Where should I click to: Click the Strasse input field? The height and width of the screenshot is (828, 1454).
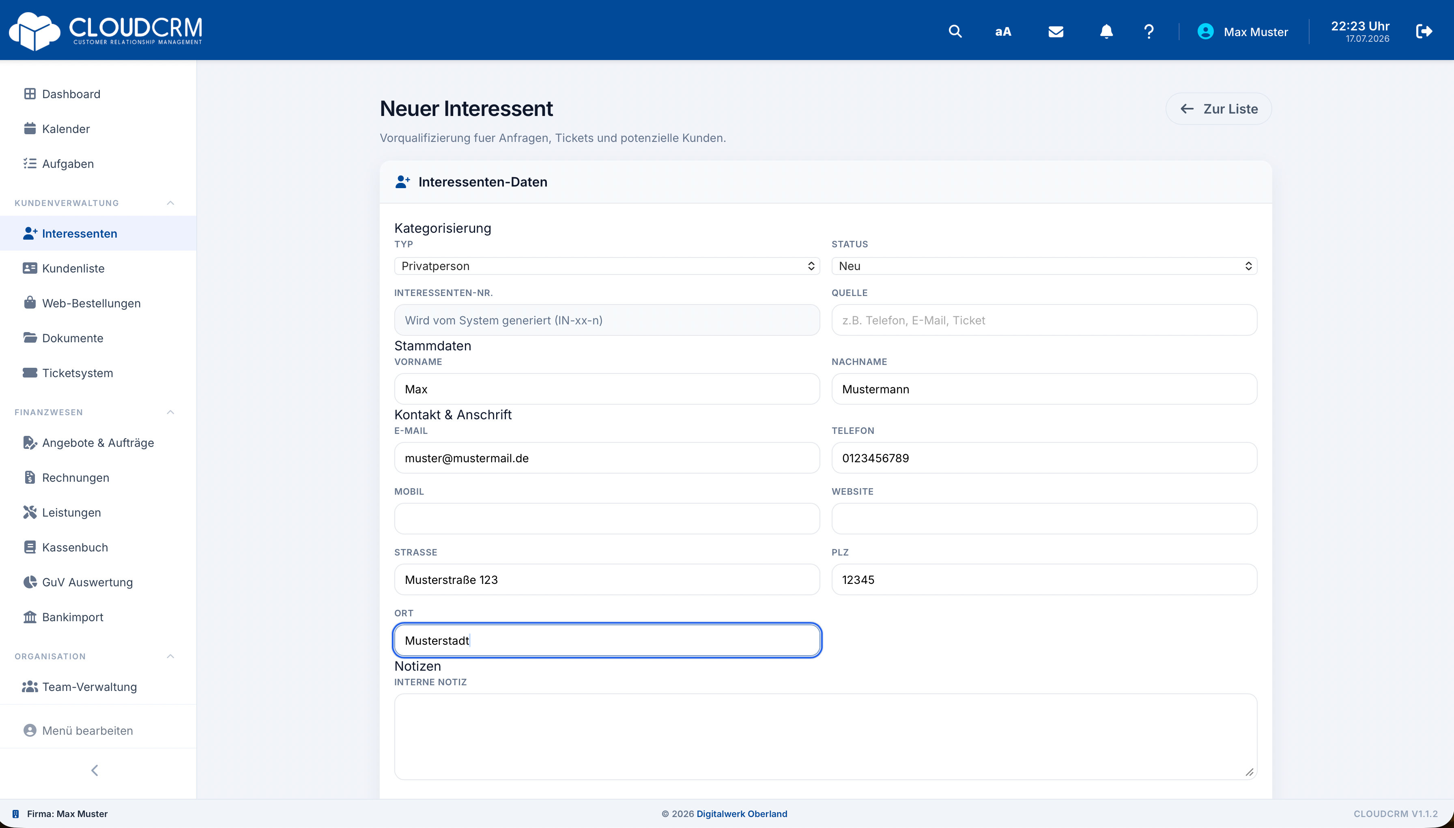pos(607,579)
